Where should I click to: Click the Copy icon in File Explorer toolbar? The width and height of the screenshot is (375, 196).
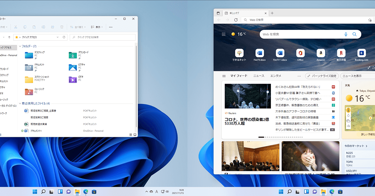tap(25, 27)
